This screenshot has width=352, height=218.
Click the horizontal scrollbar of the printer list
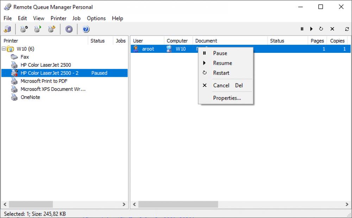pos(32,204)
